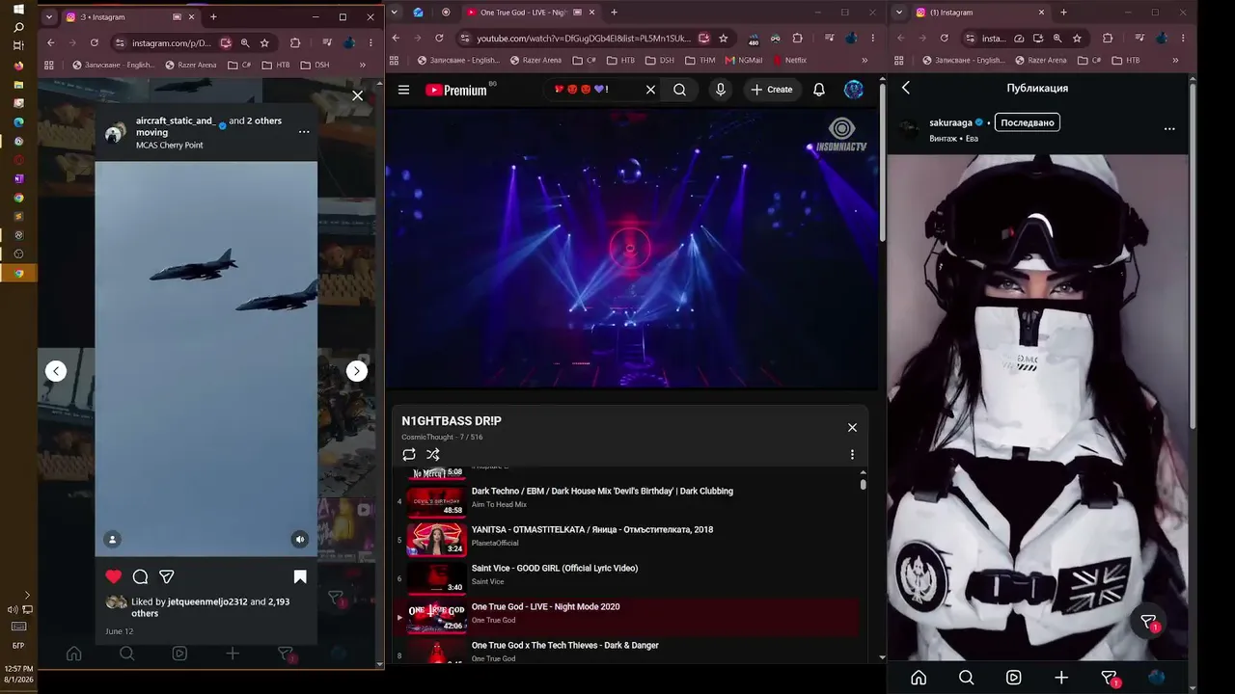Open the YouTube account avatar menu
Viewport: 1235px width, 694px height.
click(x=854, y=90)
